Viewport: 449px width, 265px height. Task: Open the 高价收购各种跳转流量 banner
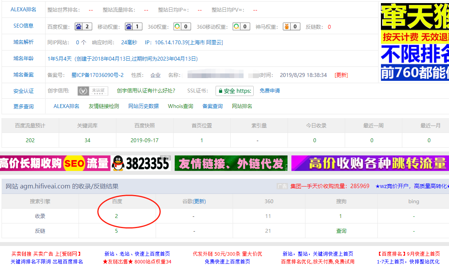tap(370, 163)
